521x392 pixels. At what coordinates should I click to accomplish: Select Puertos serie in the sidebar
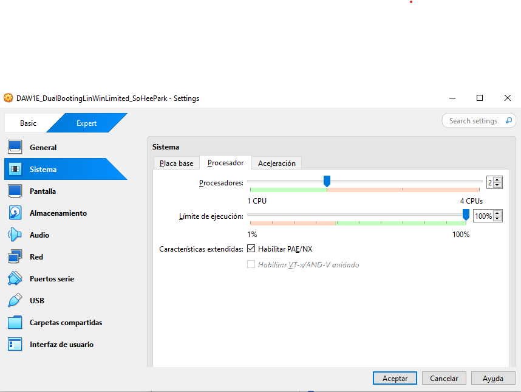point(52,278)
